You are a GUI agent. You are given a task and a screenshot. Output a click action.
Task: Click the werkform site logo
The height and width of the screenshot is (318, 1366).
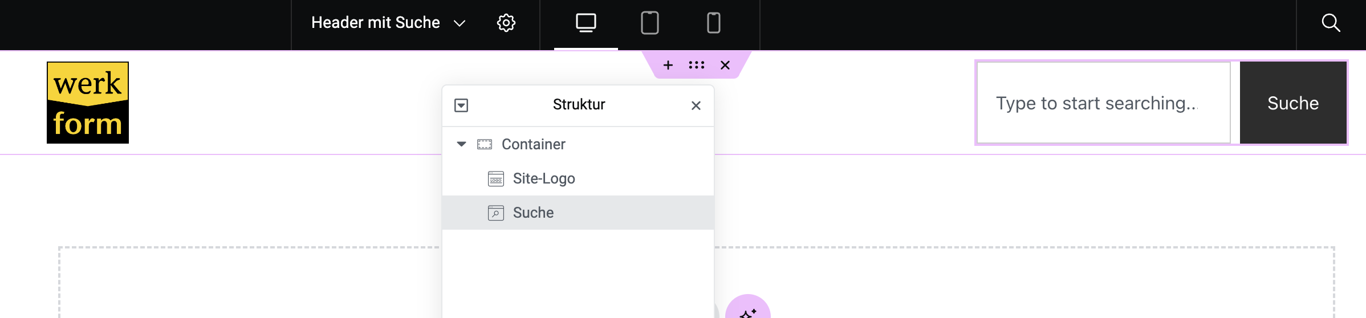[x=88, y=103]
